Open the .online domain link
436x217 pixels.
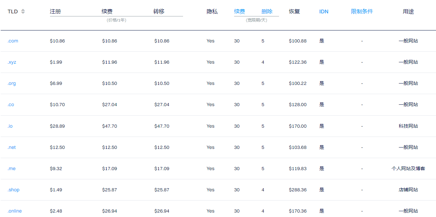[x=14, y=211]
